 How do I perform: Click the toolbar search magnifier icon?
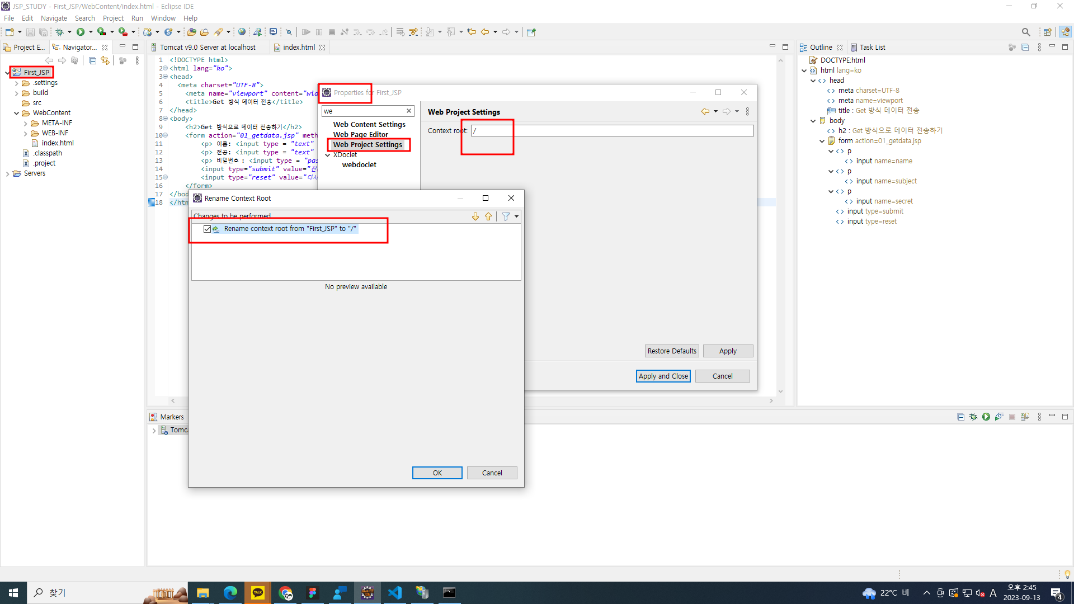1025,32
